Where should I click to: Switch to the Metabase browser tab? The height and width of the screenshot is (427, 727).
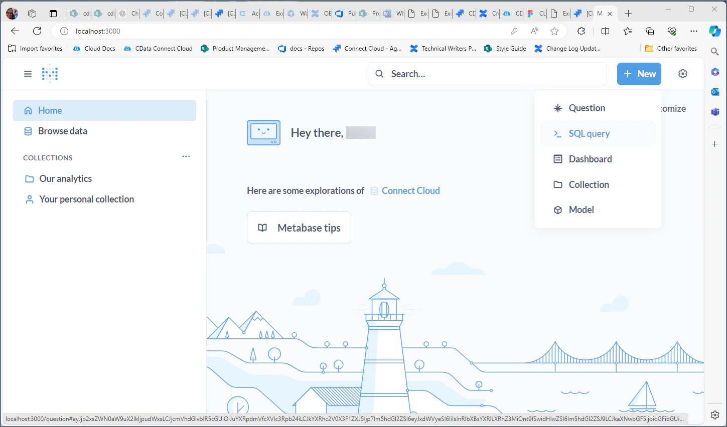[600, 14]
